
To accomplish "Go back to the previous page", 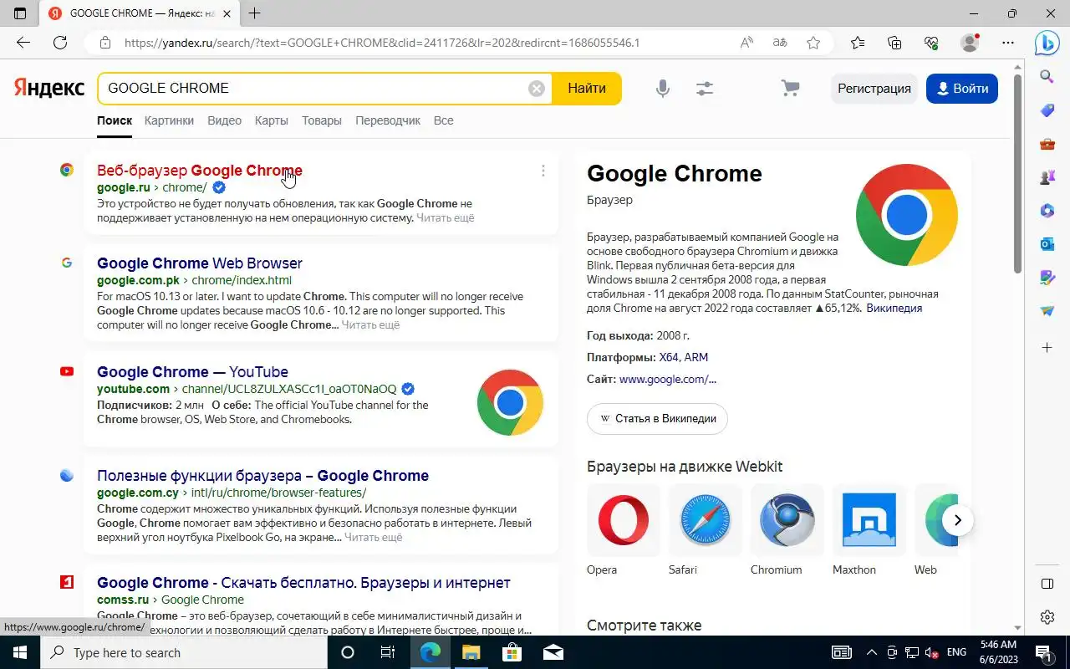I will (23, 43).
